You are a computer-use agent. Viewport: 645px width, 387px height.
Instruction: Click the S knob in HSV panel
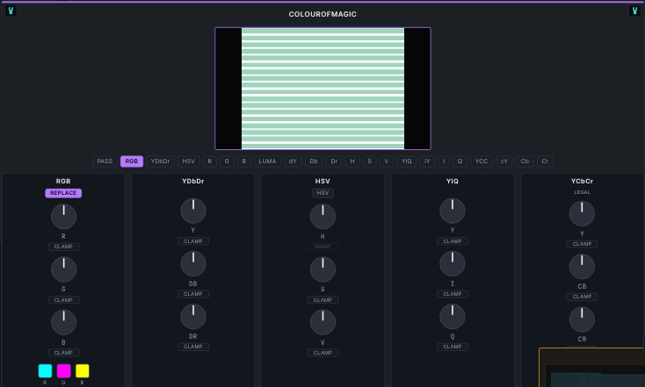[322, 269]
